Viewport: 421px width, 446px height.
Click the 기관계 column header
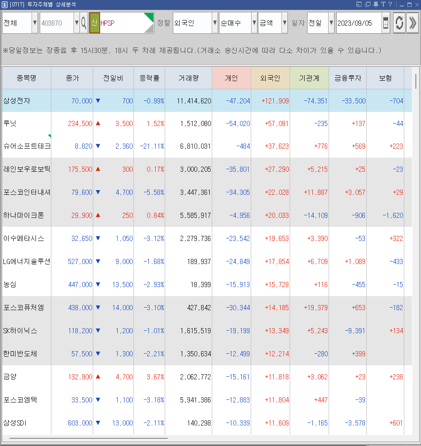coord(309,78)
